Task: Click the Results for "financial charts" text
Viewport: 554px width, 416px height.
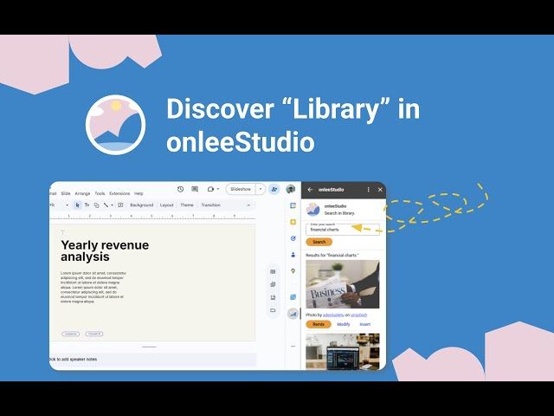Action: point(332,255)
